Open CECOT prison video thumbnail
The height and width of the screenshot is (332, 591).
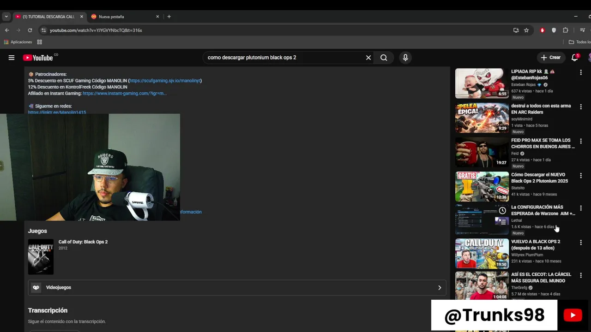(482, 285)
